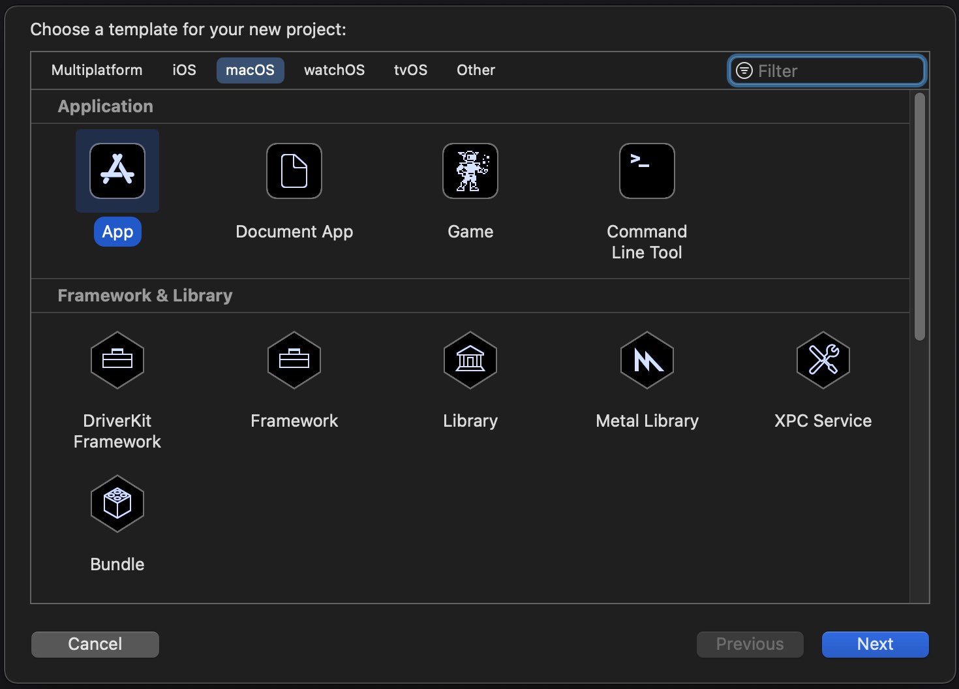The height and width of the screenshot is (689, 959).
Task: Switch to the iOS tab
Action: pyautogui.click(x=184, y=70)
